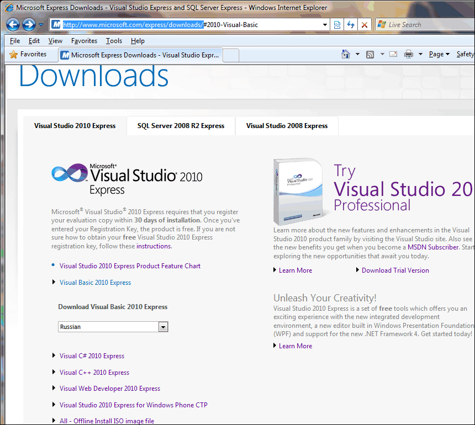Screen dimensions: 475x425
Task: Click the Unleash Your Creativity! heading
Action: (325, 298)
